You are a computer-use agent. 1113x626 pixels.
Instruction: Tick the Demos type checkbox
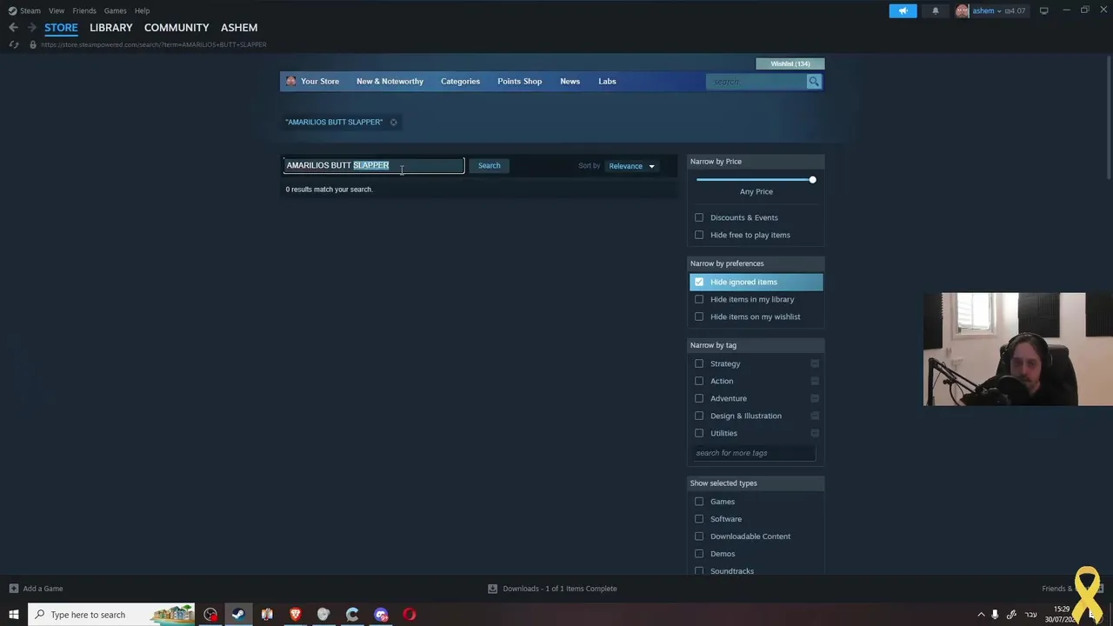click(699, 554)
